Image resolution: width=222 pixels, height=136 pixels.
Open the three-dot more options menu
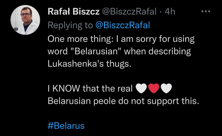tap(206, 11)
